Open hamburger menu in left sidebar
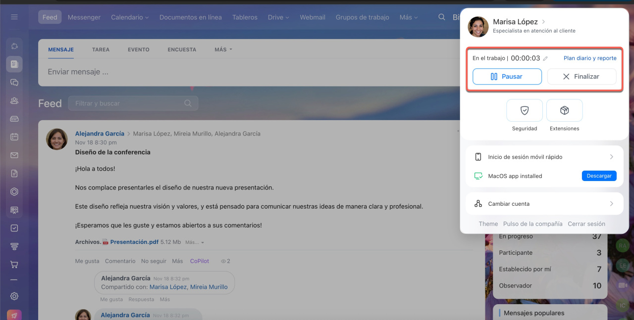 click(x=14, y=17)
